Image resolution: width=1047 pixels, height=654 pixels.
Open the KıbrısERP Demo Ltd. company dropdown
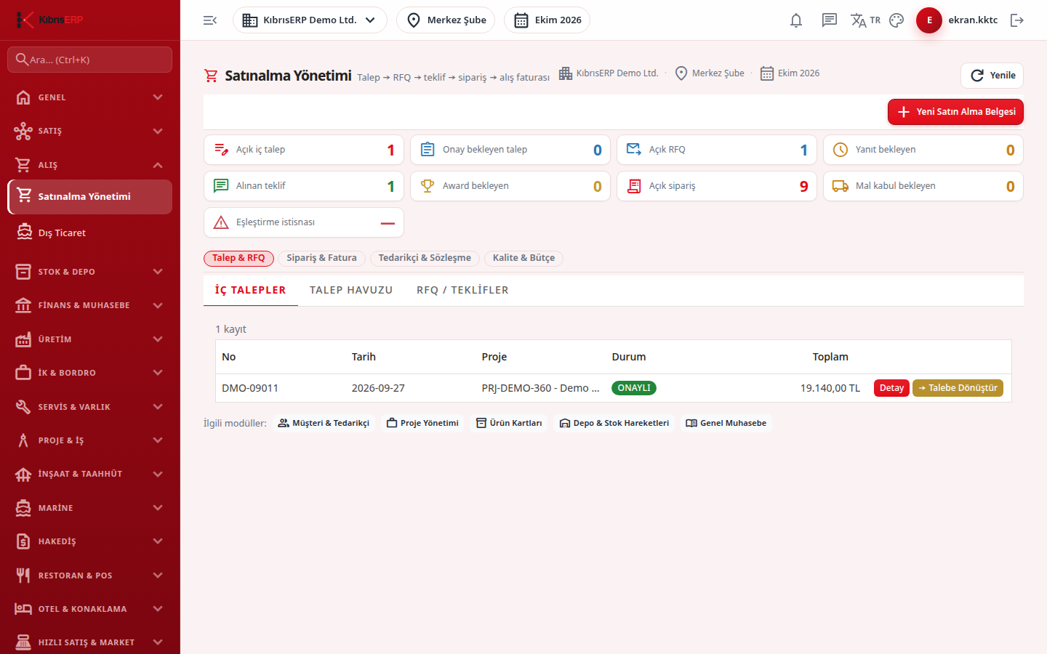pyautogui.click(x=310, y=20)
